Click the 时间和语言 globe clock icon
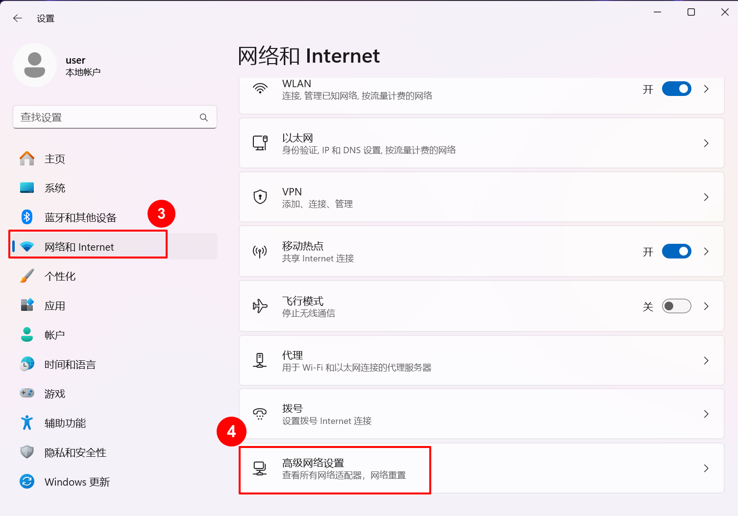738x516 pixels. click(x=27, y=364)
